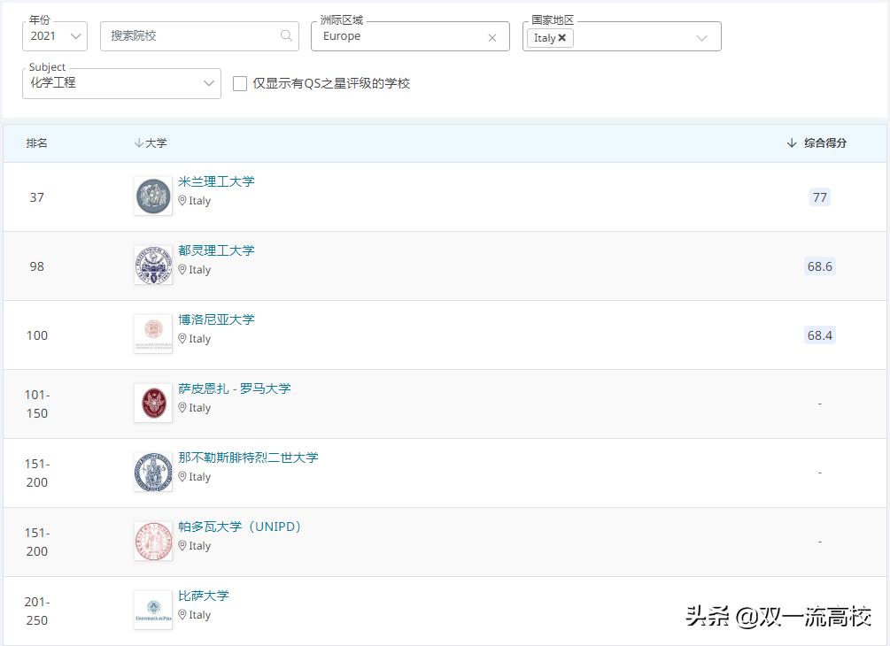The height and width of the screenshot is (646, 890).
Task: Click the search magnifier icon in 搜索院校 field
Action: click(x=285, y=35)
